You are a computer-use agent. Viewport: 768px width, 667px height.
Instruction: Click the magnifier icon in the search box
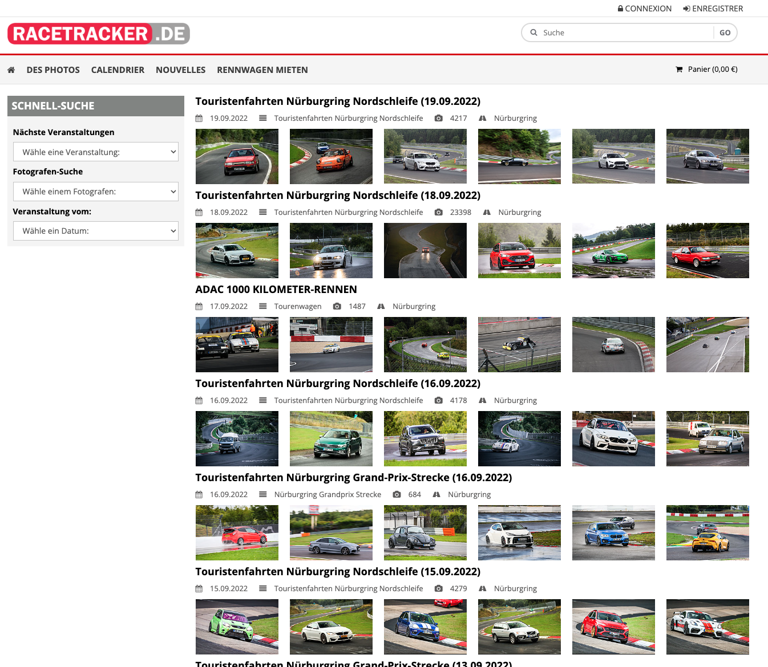pos(533,32)
